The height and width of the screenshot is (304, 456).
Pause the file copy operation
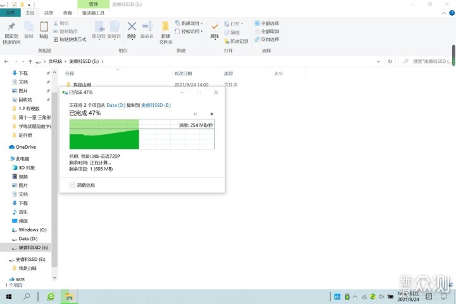click(195, 114)
